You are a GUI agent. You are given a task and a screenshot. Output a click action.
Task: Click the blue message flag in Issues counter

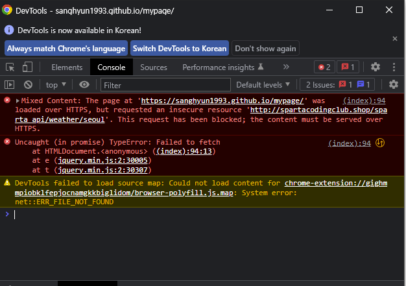pyautogui.click(x=361, y=84)
